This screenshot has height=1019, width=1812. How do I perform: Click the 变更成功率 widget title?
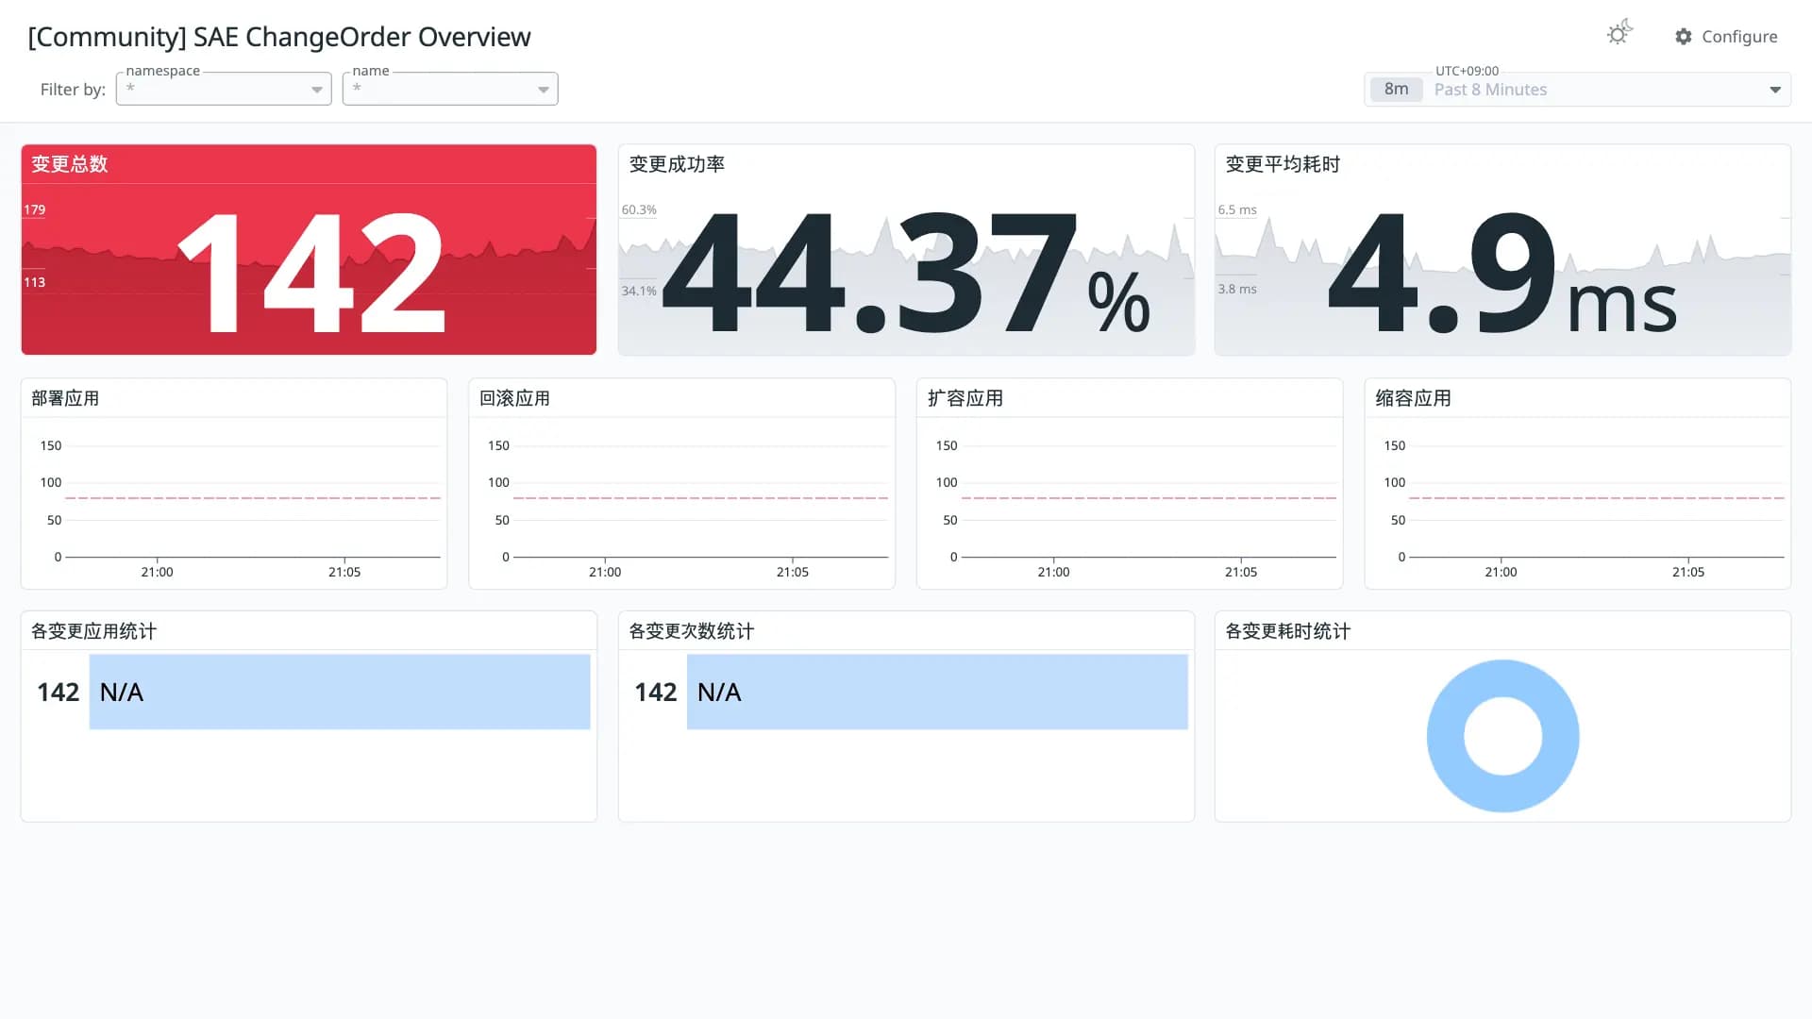click(677, 164)
